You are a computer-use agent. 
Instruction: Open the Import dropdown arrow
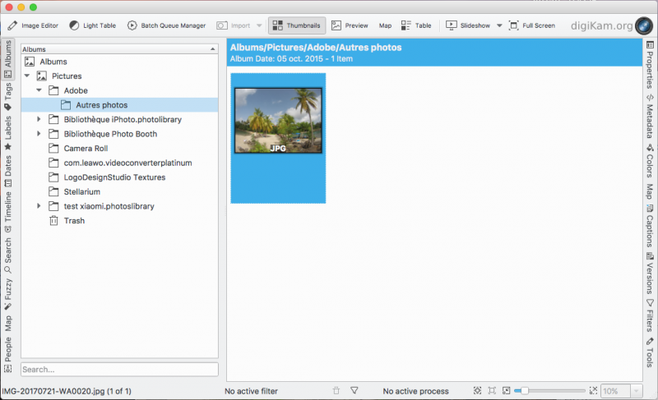pyautogui.click(x=259, y=25)
